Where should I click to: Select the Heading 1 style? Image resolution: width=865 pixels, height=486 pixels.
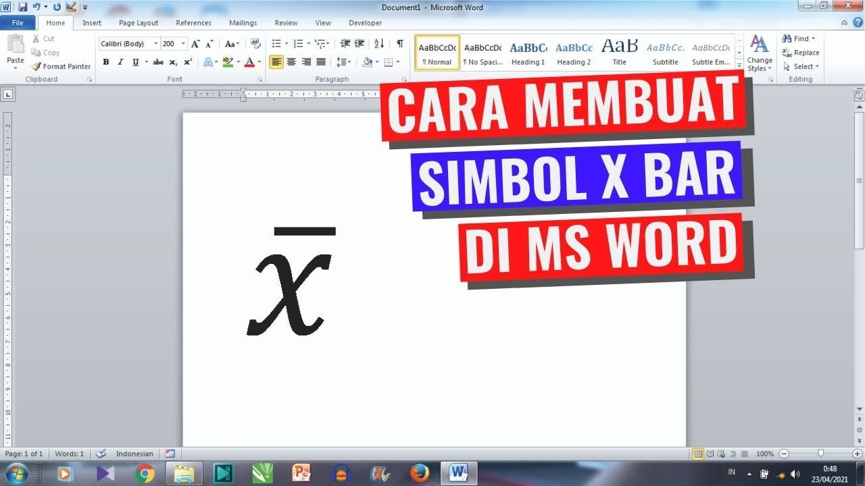528,53
